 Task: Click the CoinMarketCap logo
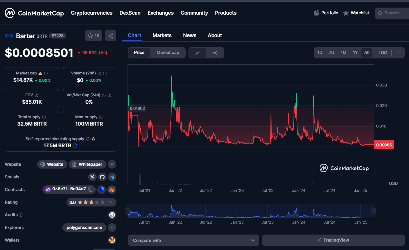(x=34, y=13)
